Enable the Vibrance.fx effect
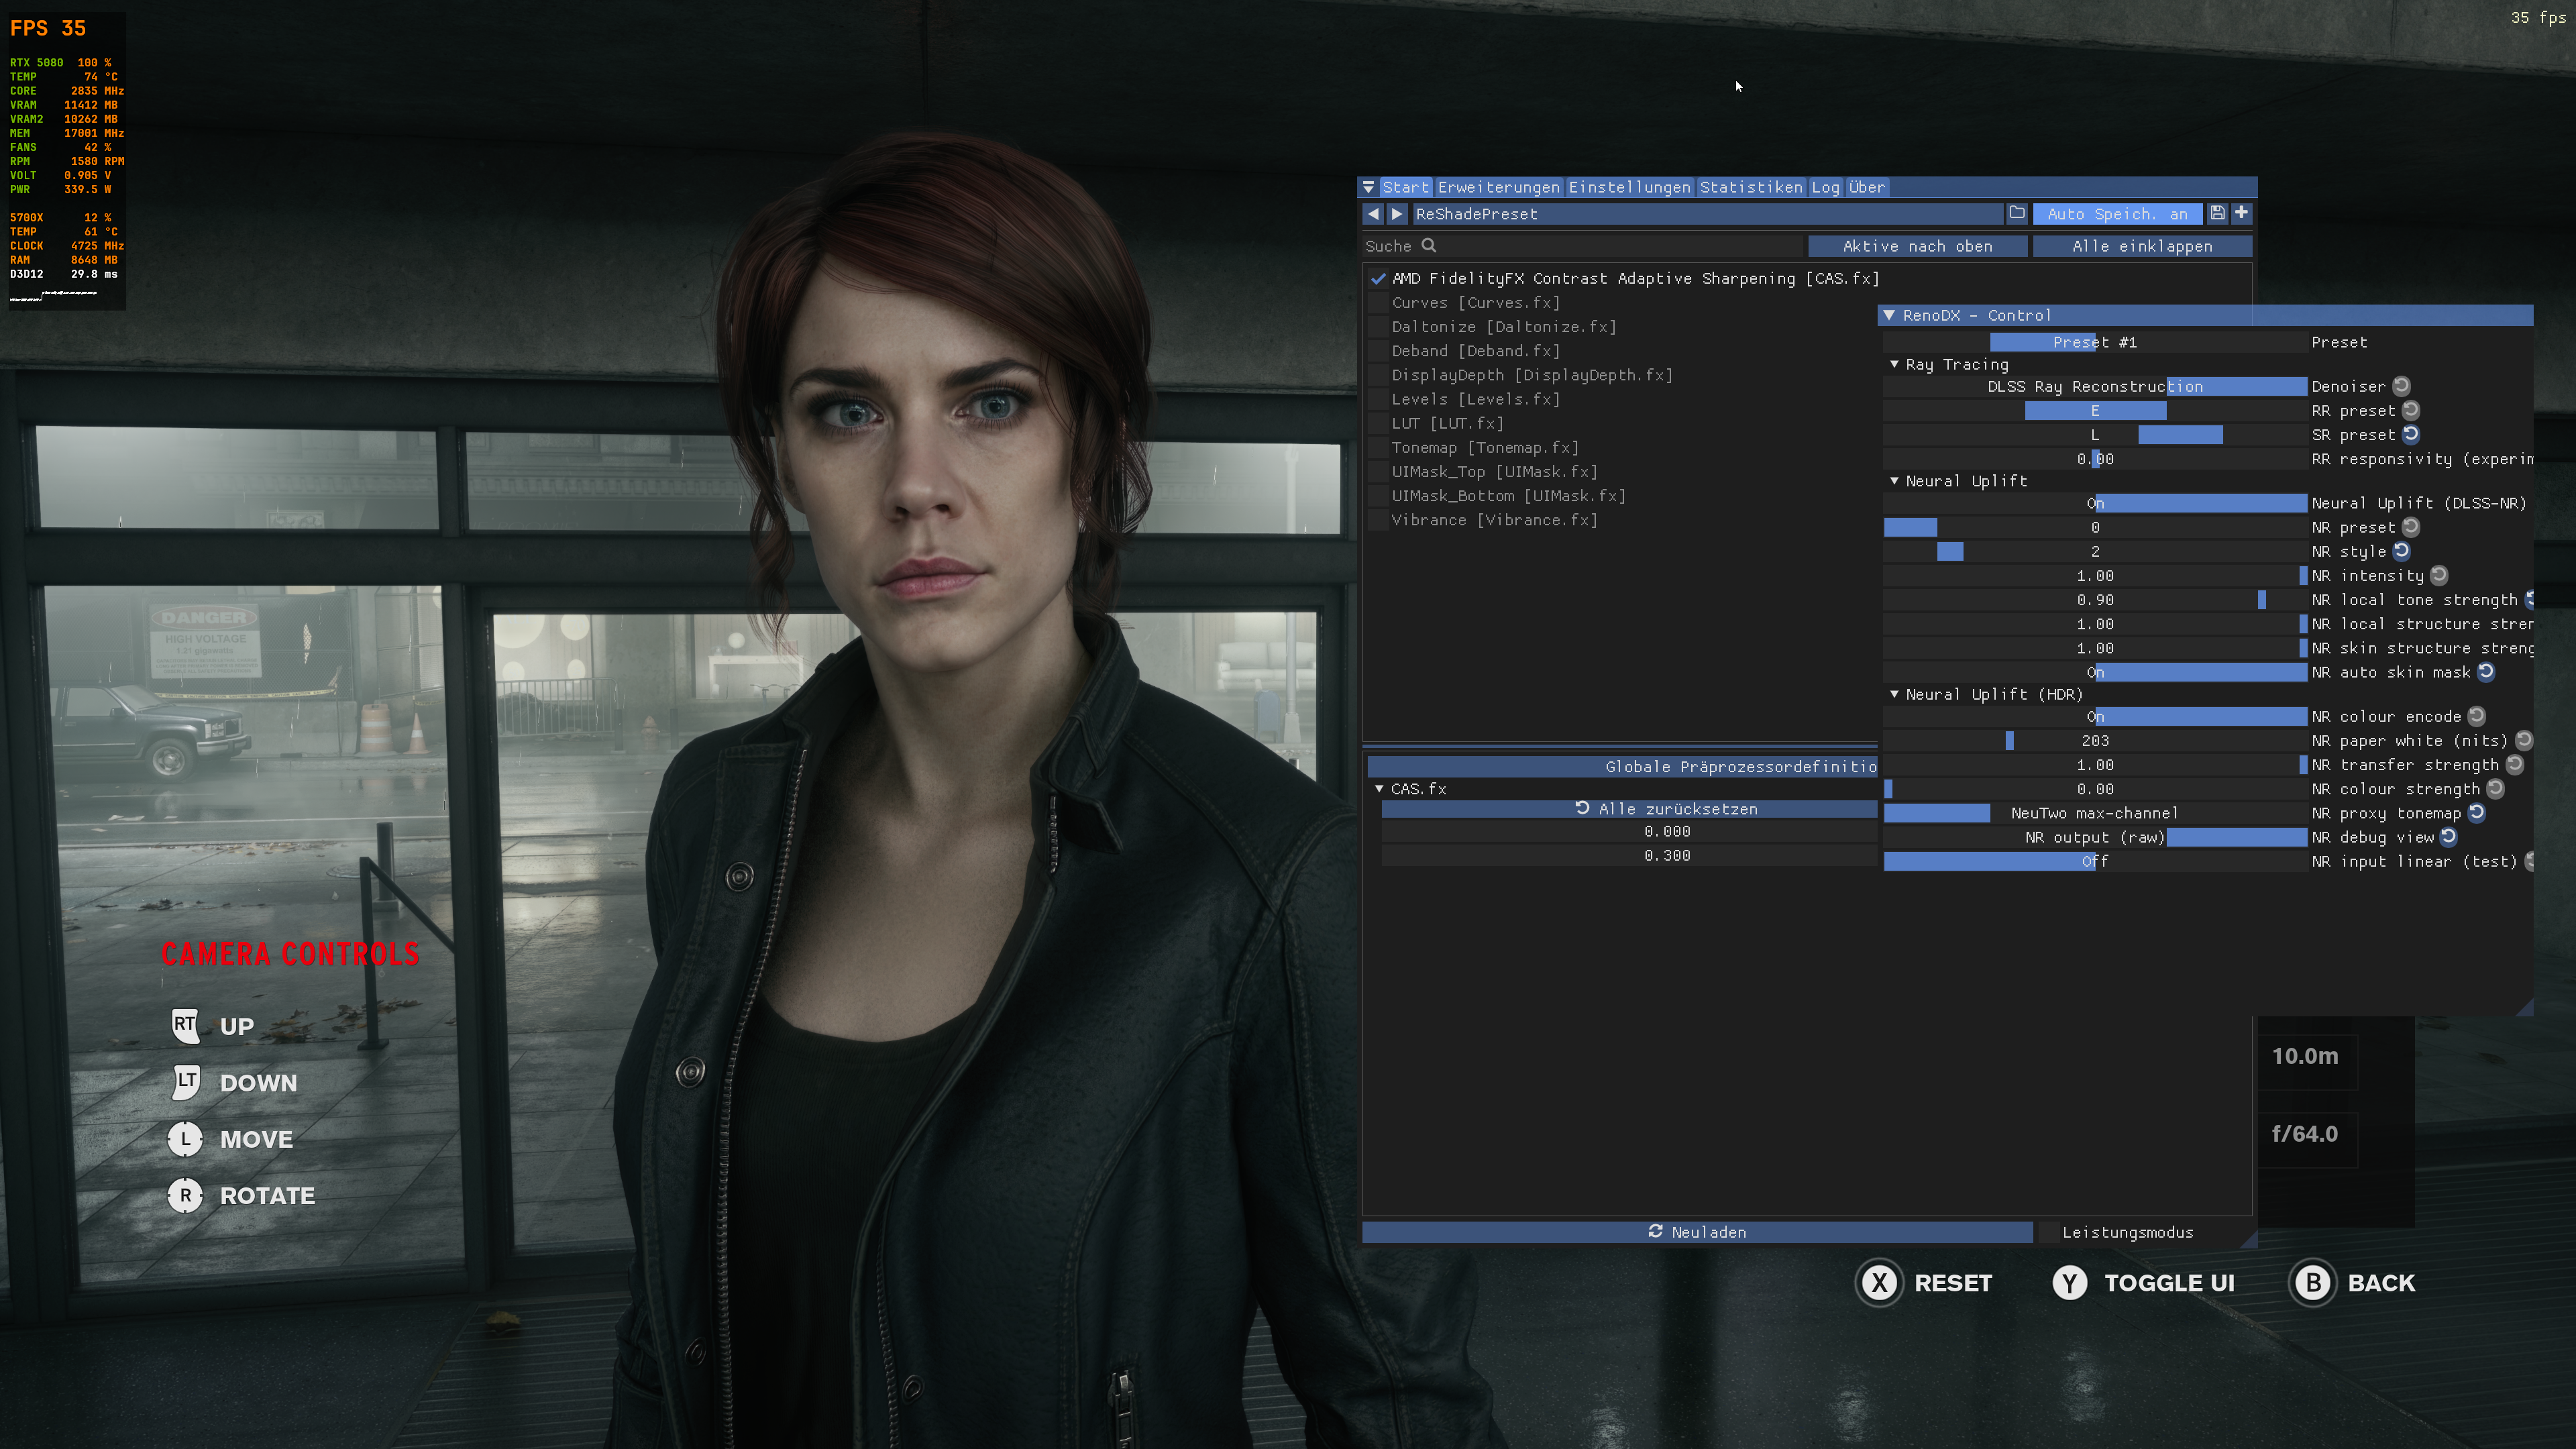Viewport: 2576px width, 1449px height. pos(1378,520)
